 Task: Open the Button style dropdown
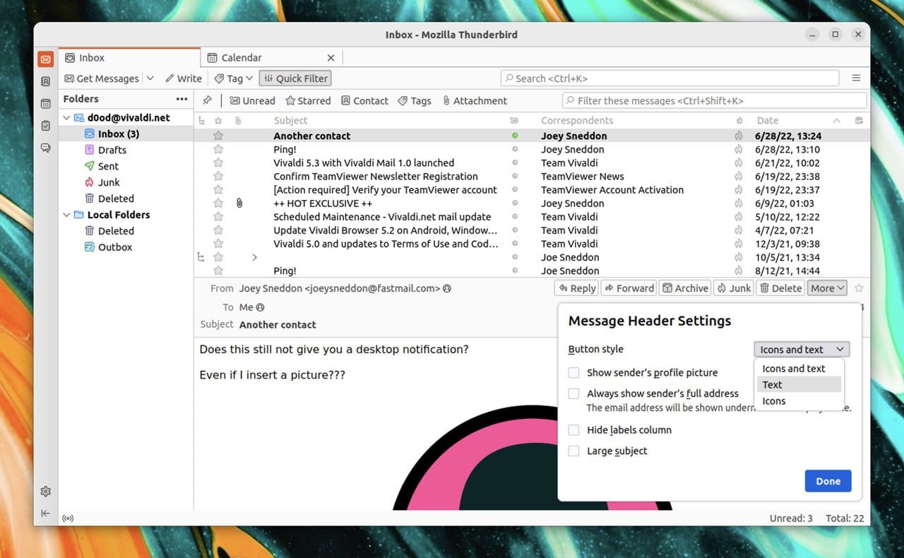(802, 349)
